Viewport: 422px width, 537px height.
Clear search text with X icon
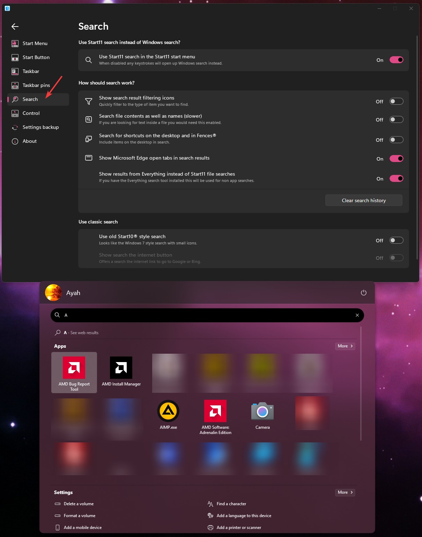point(357,315)
